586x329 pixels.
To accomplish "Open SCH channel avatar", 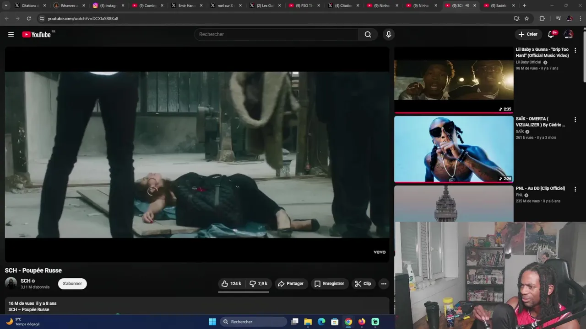I will click(11, 283).
